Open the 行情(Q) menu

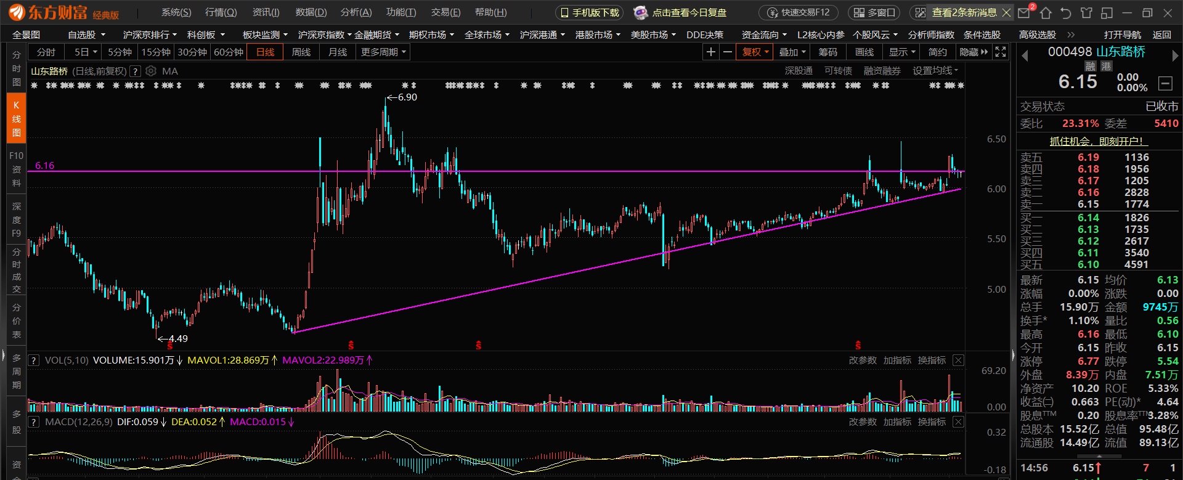(221, 12)
